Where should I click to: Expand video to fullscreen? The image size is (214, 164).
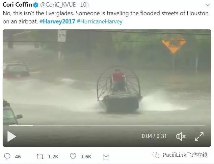pos(199,136)
